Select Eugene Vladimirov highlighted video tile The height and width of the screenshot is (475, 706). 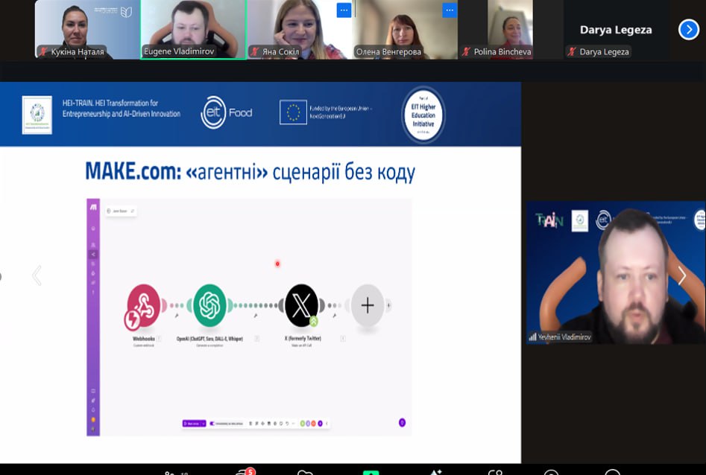(x=194, y=29)
